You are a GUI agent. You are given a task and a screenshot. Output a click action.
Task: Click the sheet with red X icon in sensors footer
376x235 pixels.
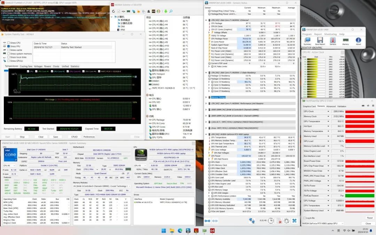point(279,221)
